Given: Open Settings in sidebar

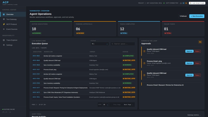Looking at the screenshot, I should (13, 45).
